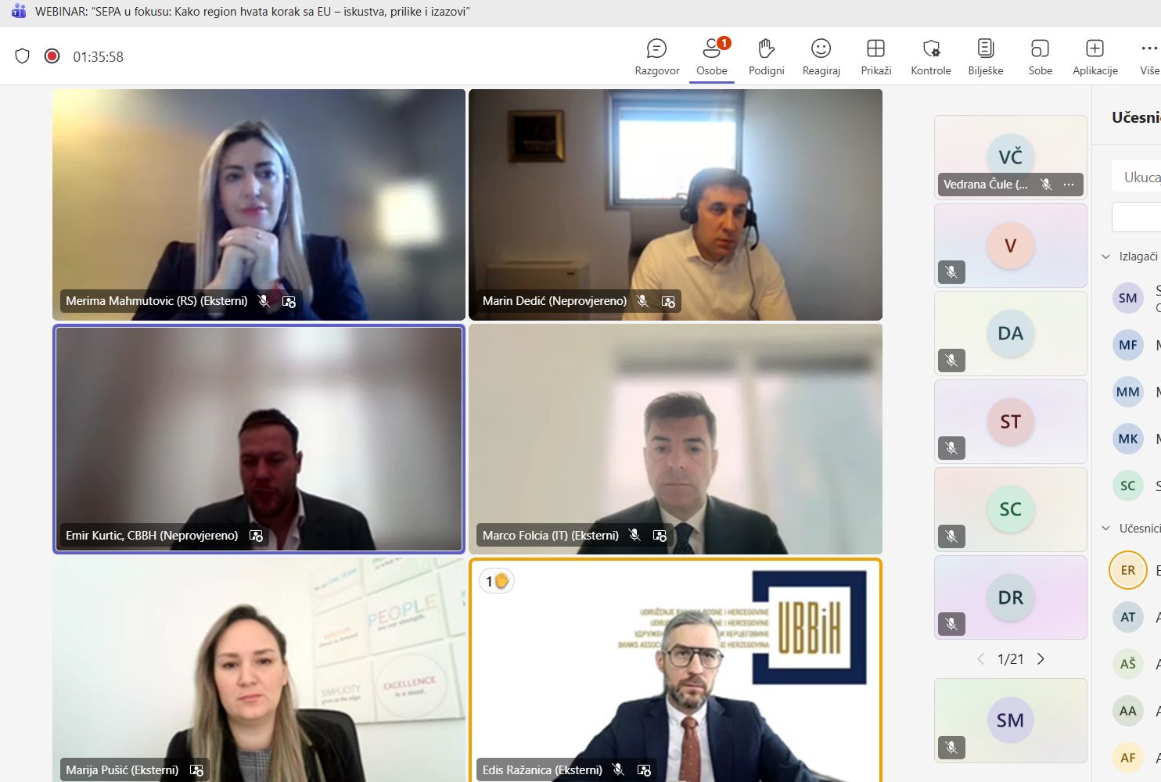Open Aplikacije apps panel
Viewport: 1161px width, 782px height.
coord(1095,58)
